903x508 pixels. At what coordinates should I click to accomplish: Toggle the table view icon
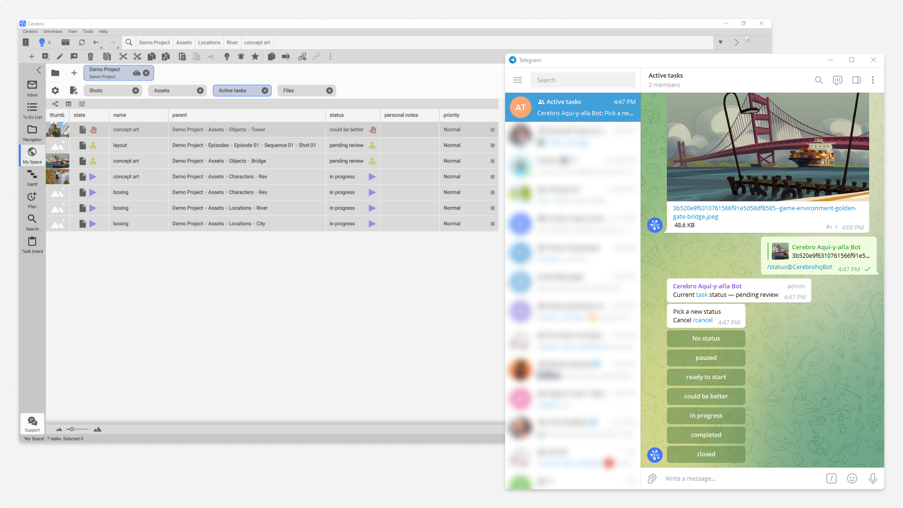[69, 104]
